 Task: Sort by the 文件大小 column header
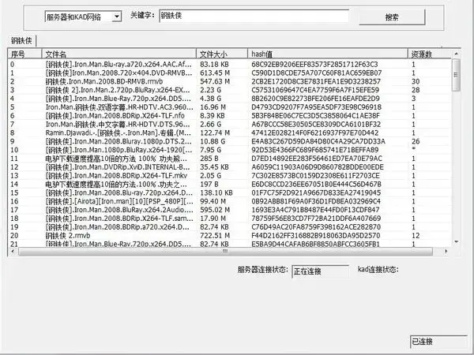[222, 54]
